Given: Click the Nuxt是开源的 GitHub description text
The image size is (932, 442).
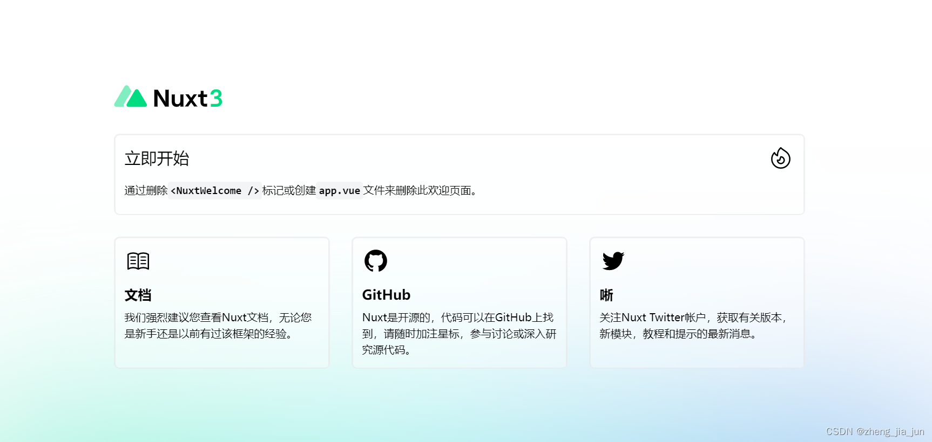Looking at the screenshot, I should (459, 334).
